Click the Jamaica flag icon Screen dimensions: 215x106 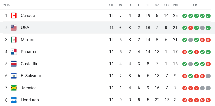[14, 88]
